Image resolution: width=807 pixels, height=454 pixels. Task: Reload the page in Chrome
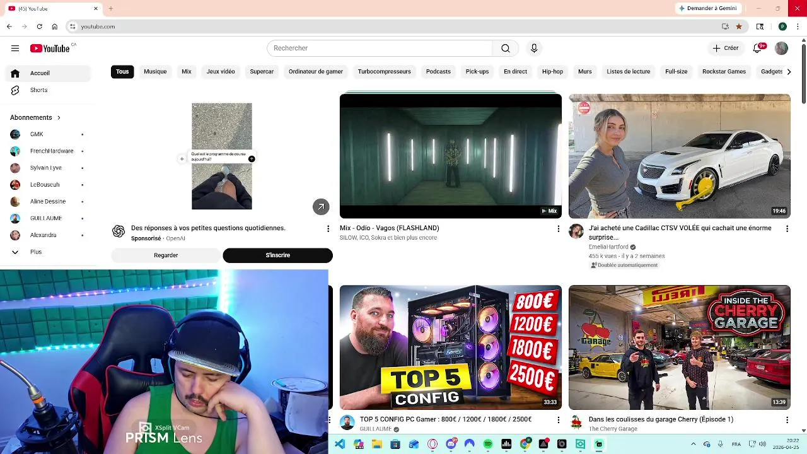click(x=39, y=26)
